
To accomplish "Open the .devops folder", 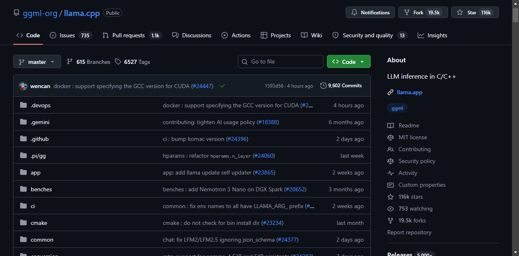I will pyautogui.click(x=41, y=105).
